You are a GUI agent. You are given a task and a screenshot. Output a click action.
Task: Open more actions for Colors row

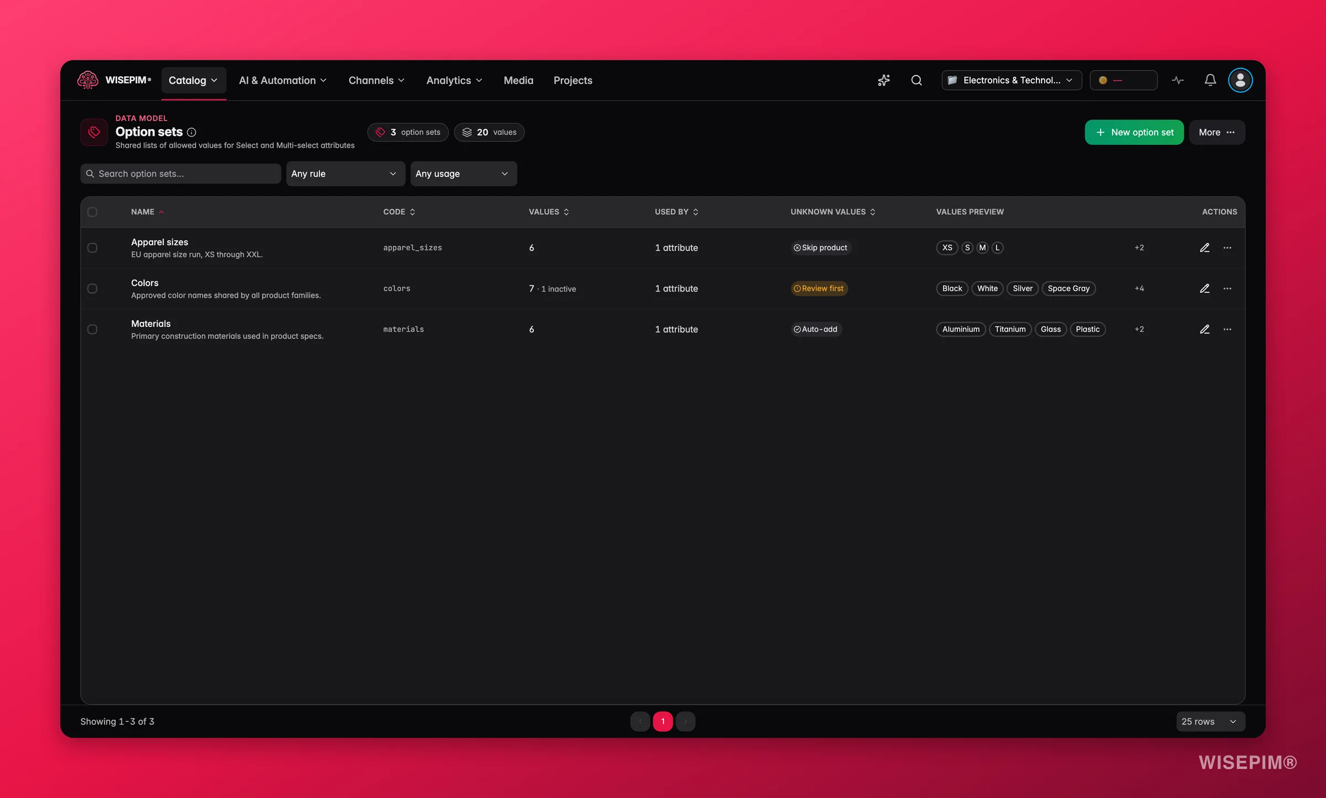1227,288
